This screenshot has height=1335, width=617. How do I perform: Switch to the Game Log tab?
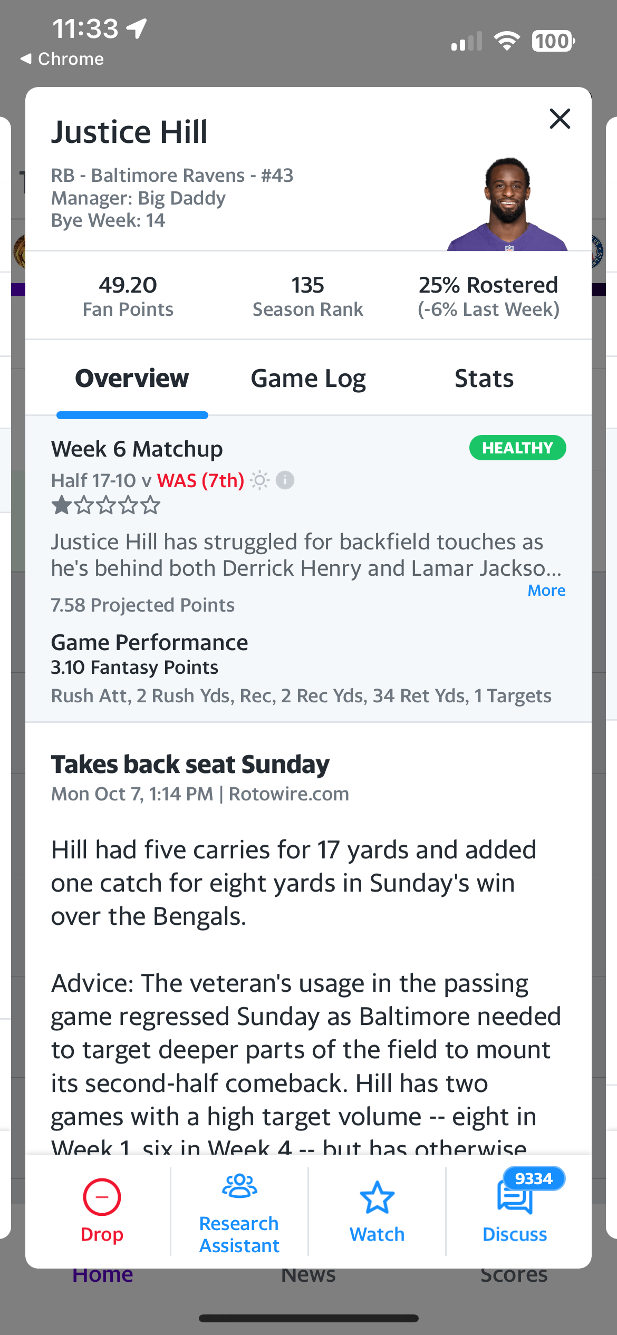(308, 379)
